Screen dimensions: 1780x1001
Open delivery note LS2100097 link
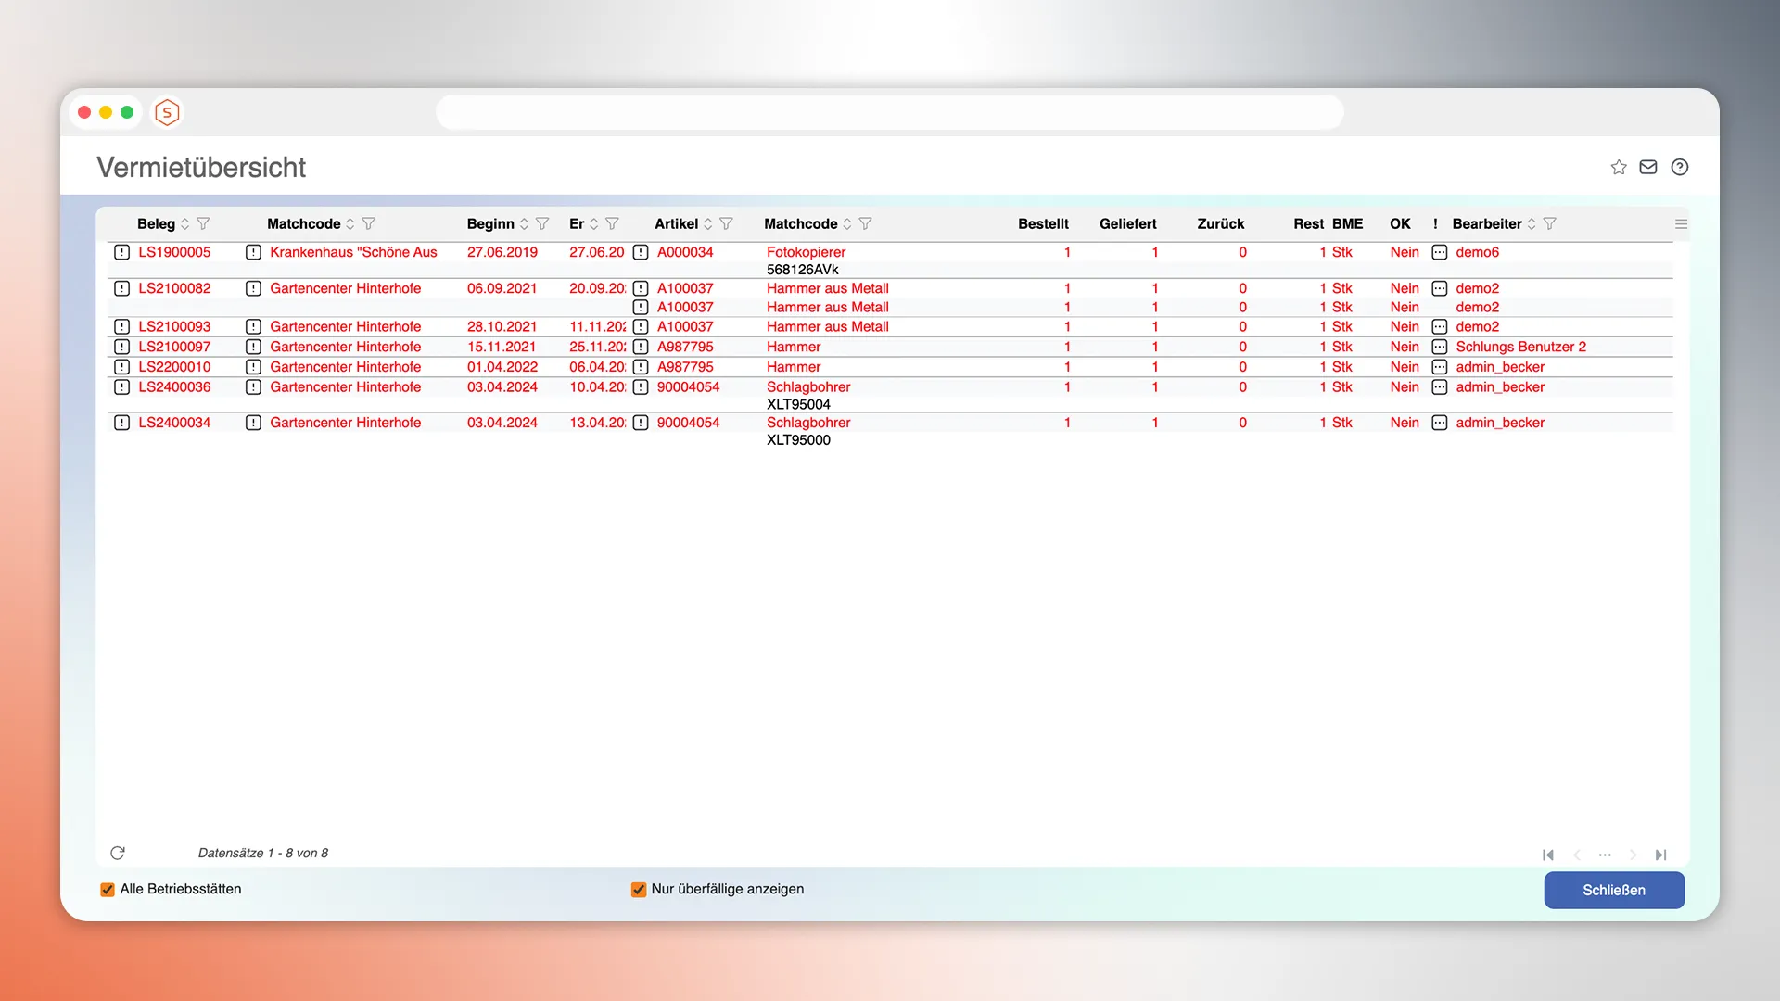click(x=174, y=347)
